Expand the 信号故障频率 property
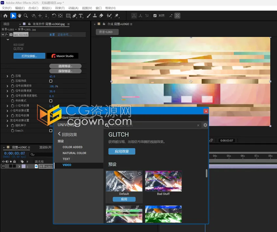This screenshot has height=232, width=277. 7,86
